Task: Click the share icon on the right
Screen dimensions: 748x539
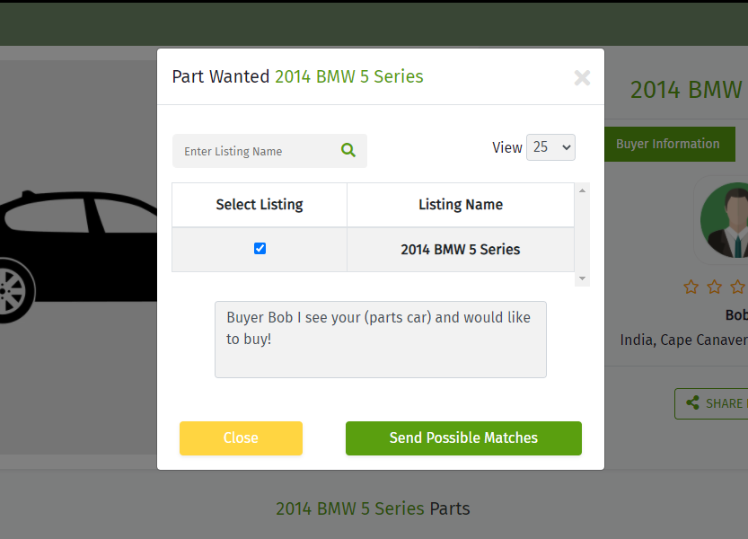Action: point(692,403)
